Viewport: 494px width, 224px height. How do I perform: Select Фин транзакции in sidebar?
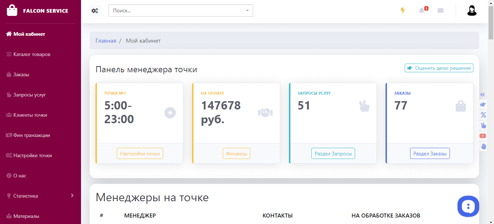31,135
